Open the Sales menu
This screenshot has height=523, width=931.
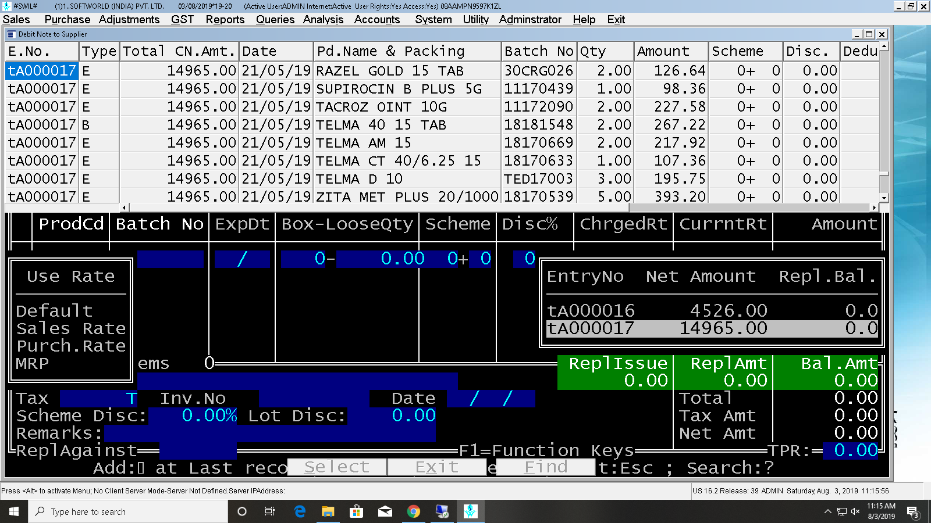[x=16, y=19]
